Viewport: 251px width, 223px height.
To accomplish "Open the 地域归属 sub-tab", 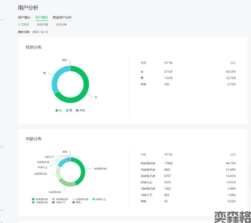I will 42,24.
